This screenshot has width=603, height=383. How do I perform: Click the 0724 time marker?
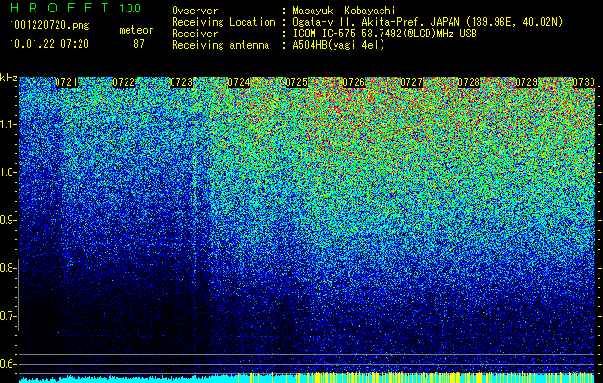point(239,82)
